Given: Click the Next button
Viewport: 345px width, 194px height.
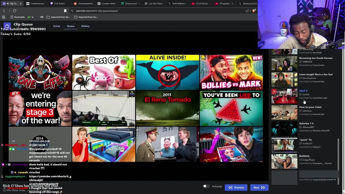Looking at the screenshot, I should click(259, 188).
